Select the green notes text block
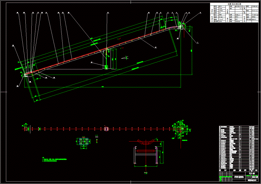This screenshot has height=184, width=261. 54,159
